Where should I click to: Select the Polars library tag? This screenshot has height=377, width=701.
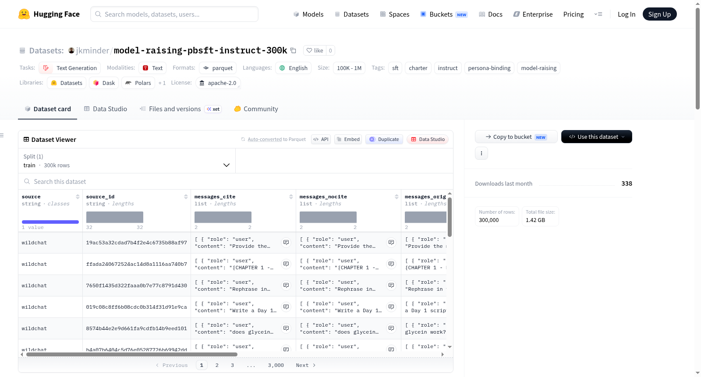[138, 83]
